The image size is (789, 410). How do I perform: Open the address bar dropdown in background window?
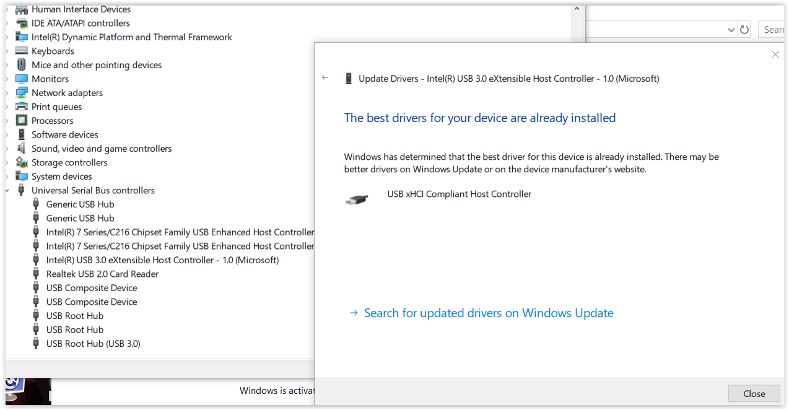731,29
